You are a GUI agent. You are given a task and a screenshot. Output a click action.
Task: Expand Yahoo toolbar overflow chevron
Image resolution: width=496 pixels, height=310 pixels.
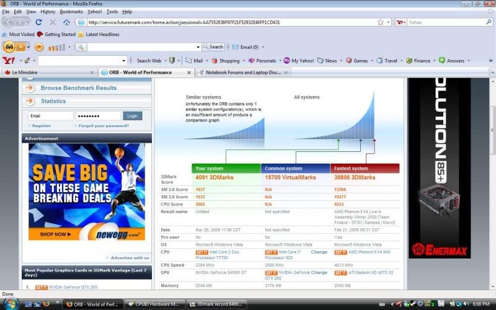tap(490, 60)
